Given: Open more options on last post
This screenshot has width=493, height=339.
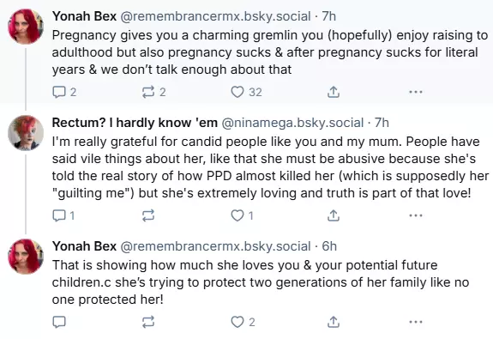Looking at the screenshot, I should click(x=416, y=322).
